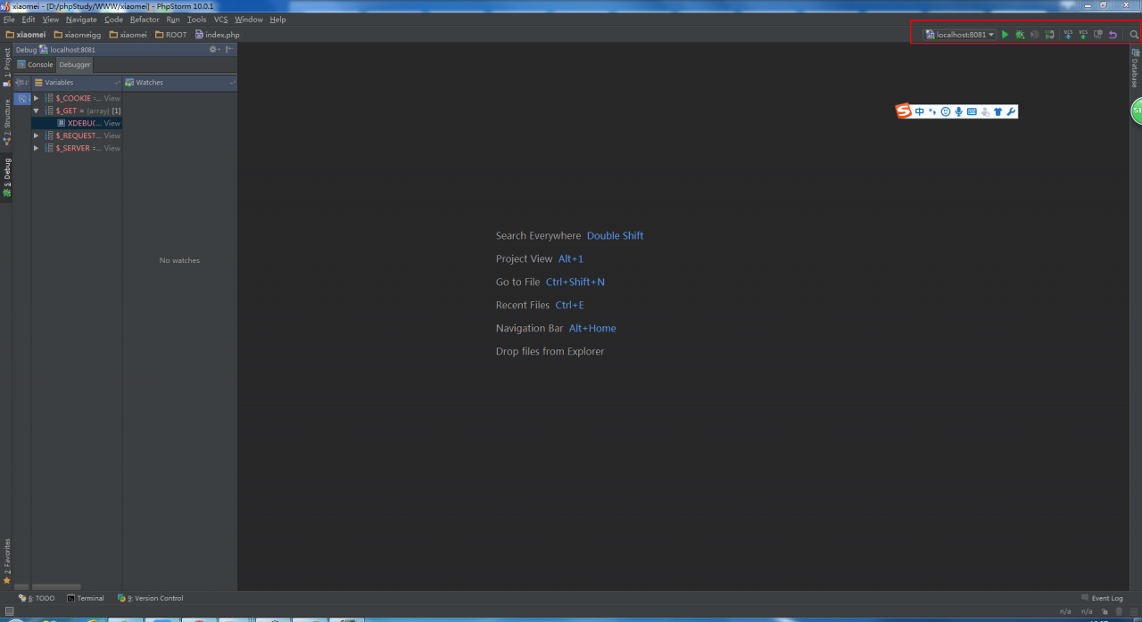Toggle Sogou Chinese/English mode (中)
The image size is (1142, 622).
click(920, 111)
